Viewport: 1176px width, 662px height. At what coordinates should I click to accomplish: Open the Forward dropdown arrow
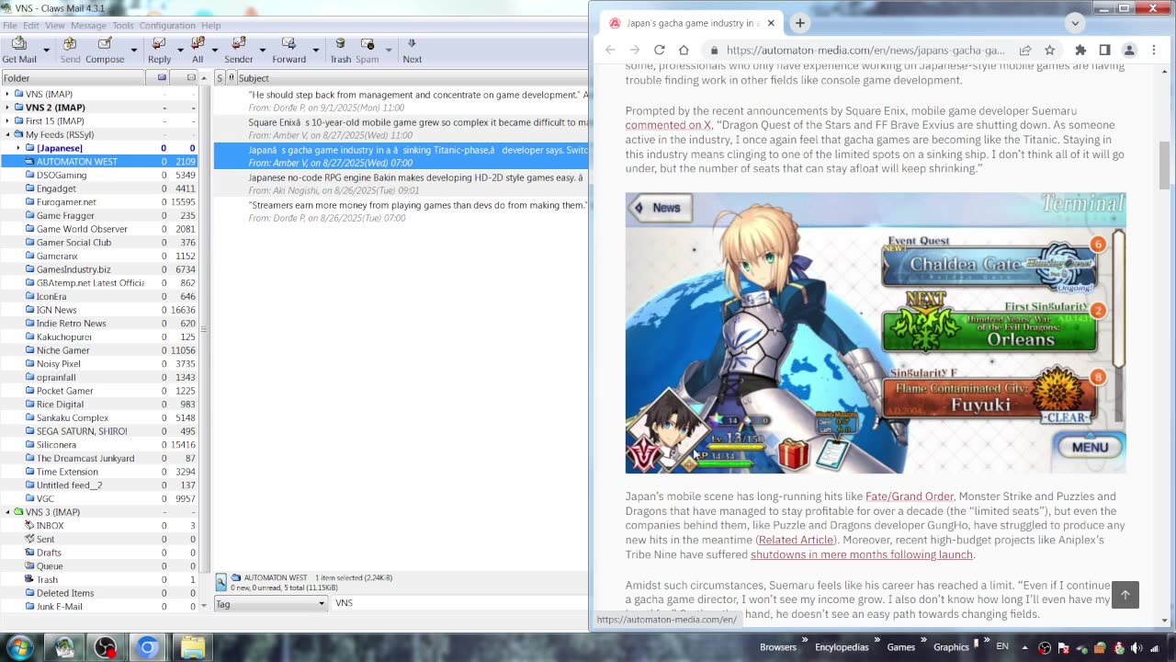pyautogui.click(x=315, y=50)
